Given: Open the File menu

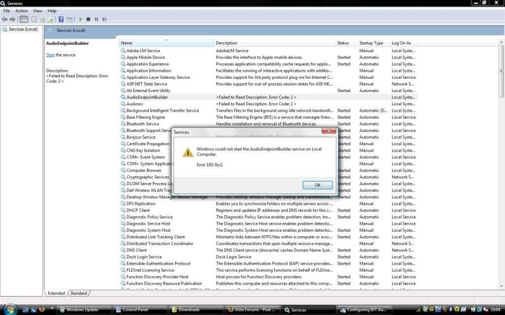Looking at the screenshot, I should point(6,11).
